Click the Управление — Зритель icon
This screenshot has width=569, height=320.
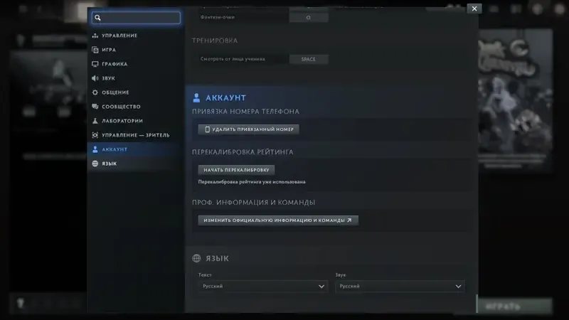tap(95, 135)
